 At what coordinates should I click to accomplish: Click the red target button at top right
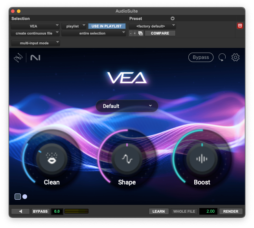click(x=240, y=26)
